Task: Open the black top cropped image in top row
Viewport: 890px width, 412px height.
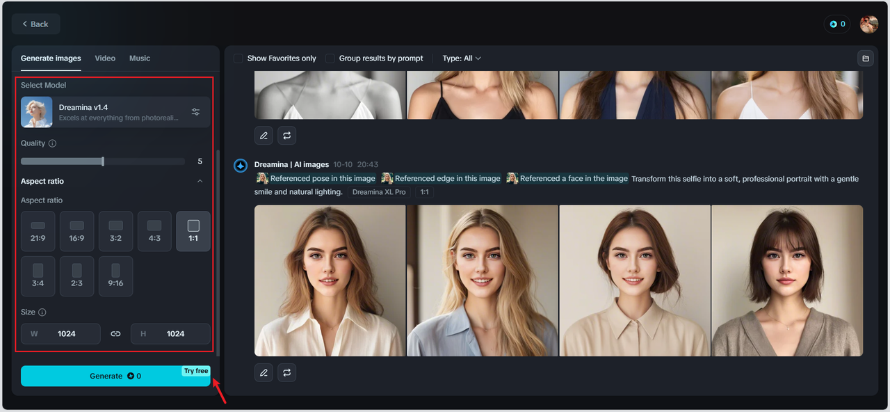Action: coord(483,95)
